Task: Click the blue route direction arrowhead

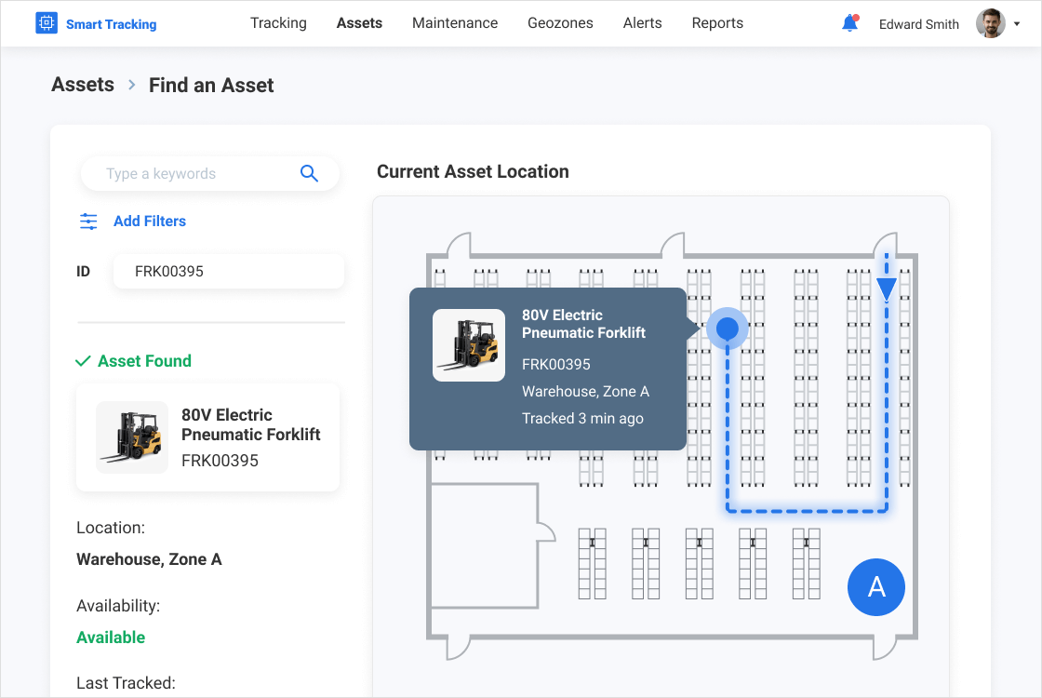Action: 887,289
